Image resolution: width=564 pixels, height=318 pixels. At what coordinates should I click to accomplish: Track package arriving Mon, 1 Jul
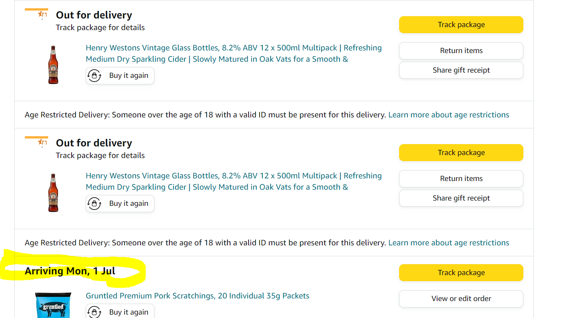(x=461, y=273)
